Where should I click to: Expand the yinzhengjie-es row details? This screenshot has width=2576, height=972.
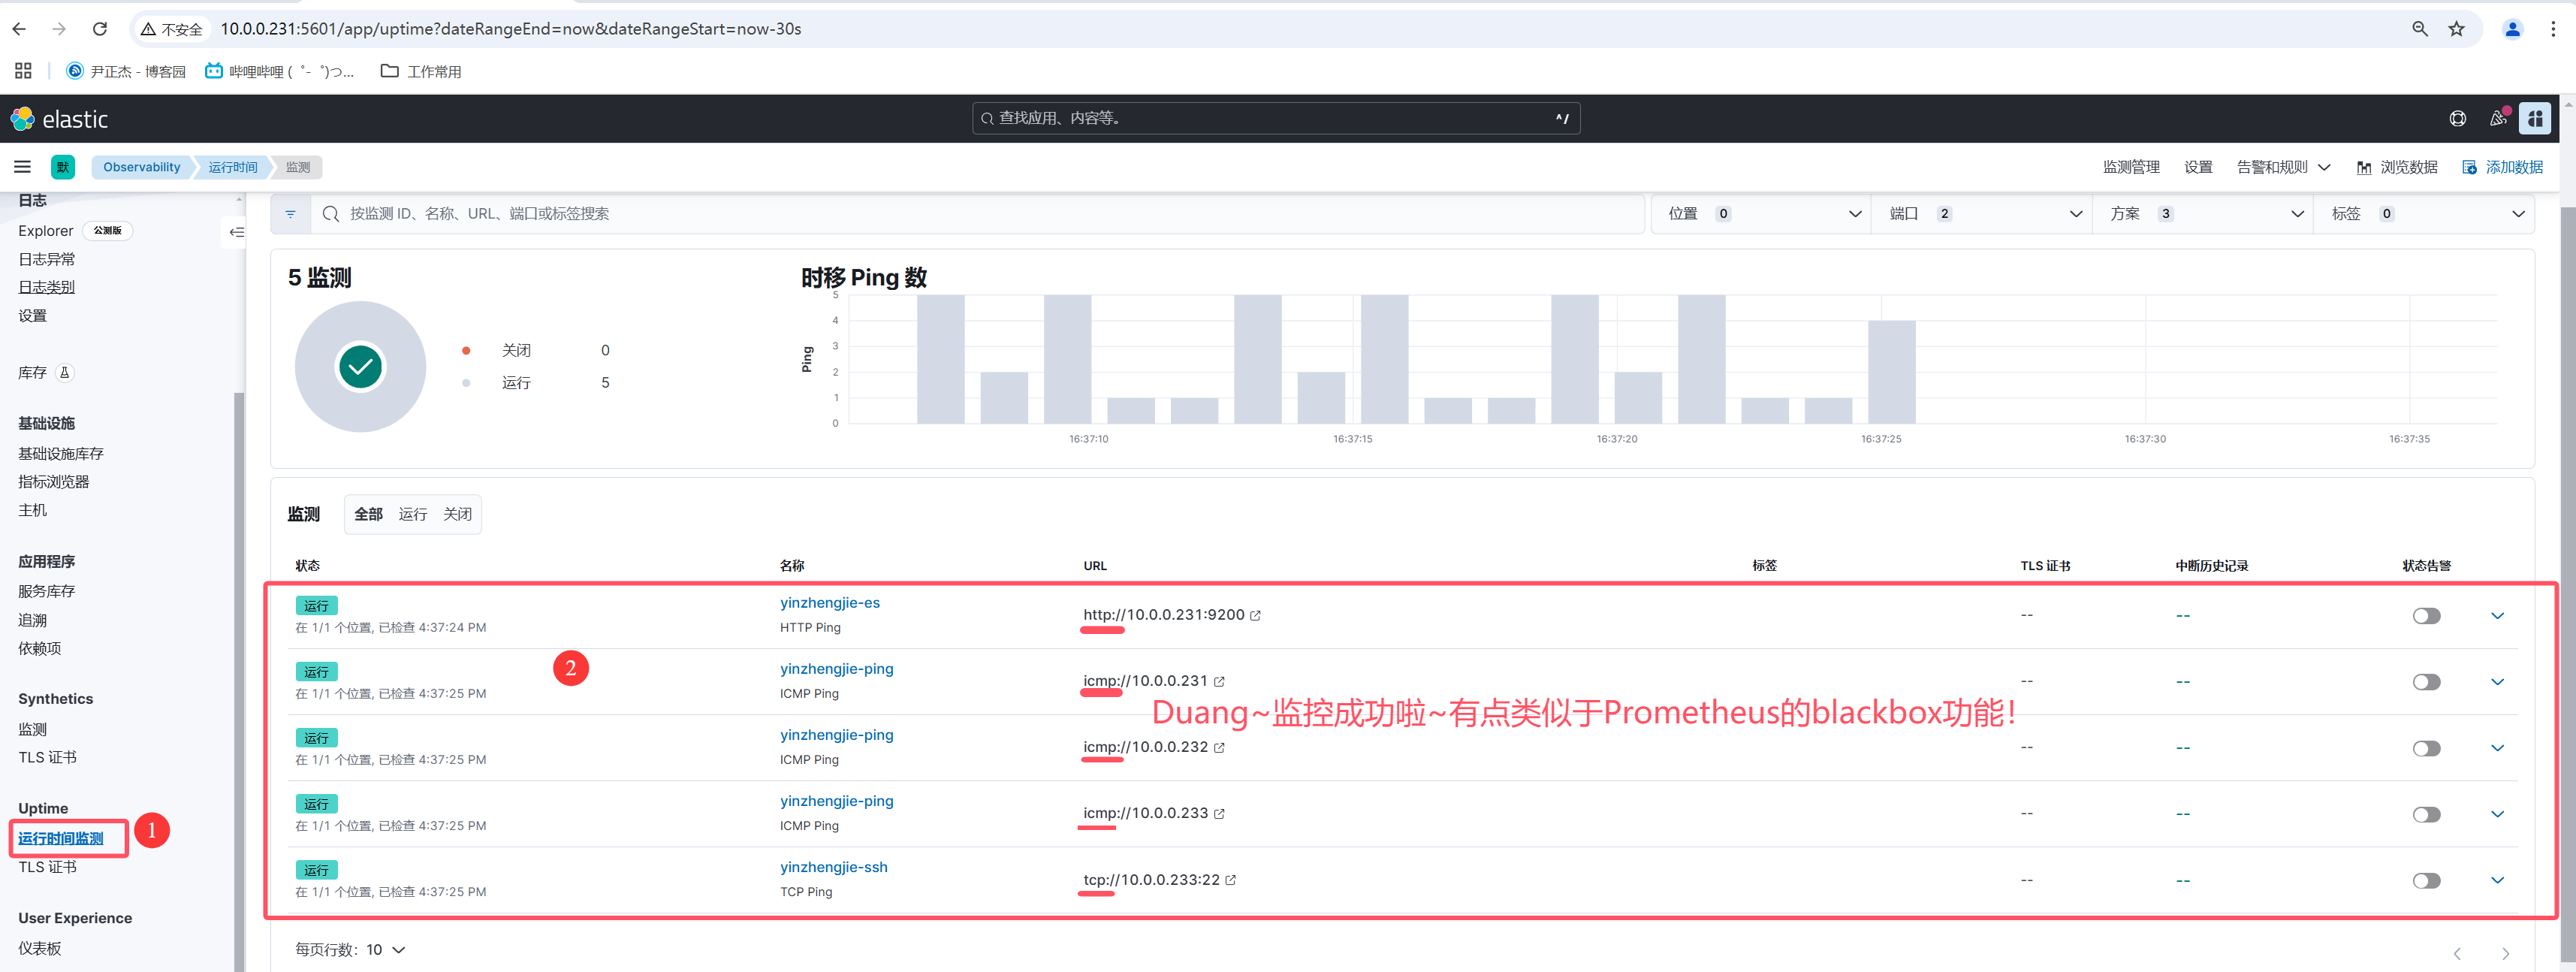point(2497,616)
